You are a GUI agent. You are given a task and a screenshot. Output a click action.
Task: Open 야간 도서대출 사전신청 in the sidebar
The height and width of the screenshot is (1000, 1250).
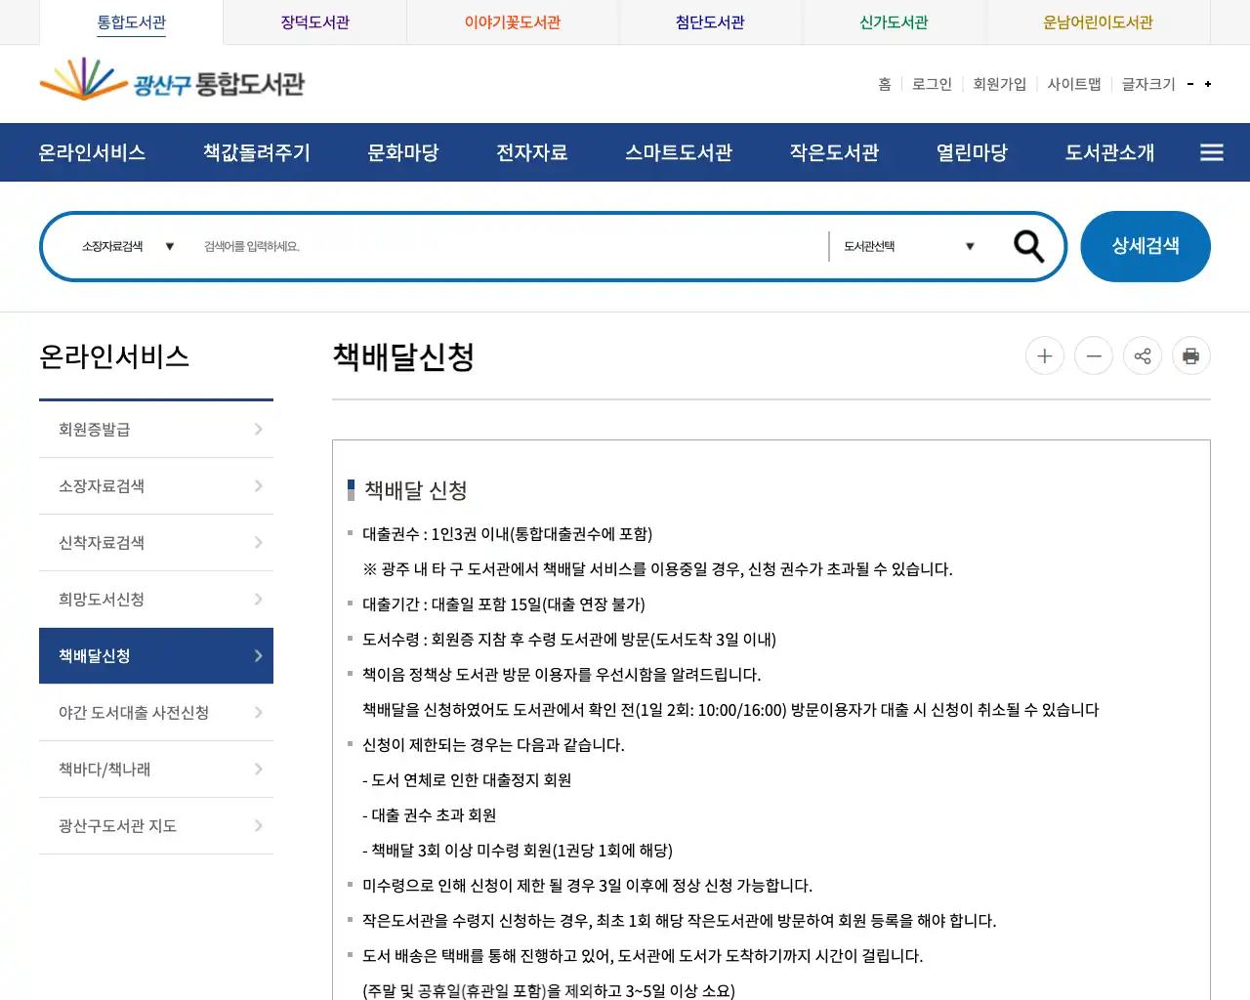click(x=156, y=713)
